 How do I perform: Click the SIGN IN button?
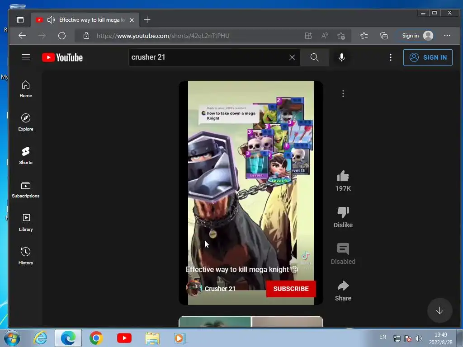[x=428, y=57]
